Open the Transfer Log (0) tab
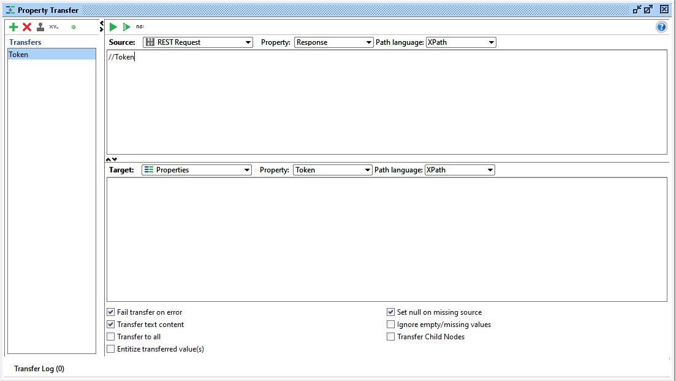This screenshot has height=381, width=676. coord(39,369)
